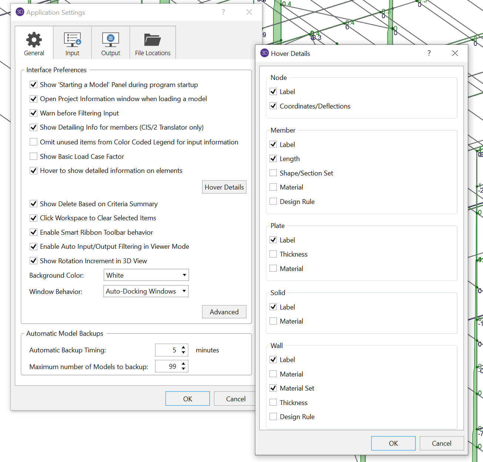
Task: Expand the Window Behavior dropdown
Action: (x=146, y=291)
